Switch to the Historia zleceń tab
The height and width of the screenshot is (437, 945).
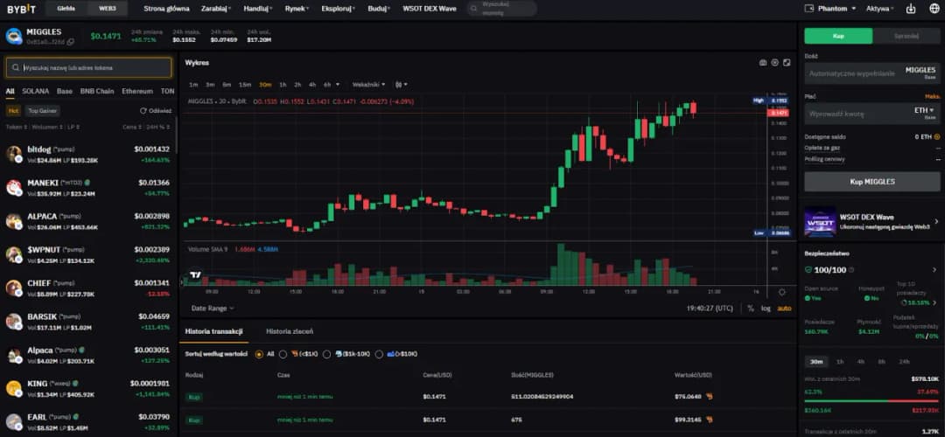[290, 331]
